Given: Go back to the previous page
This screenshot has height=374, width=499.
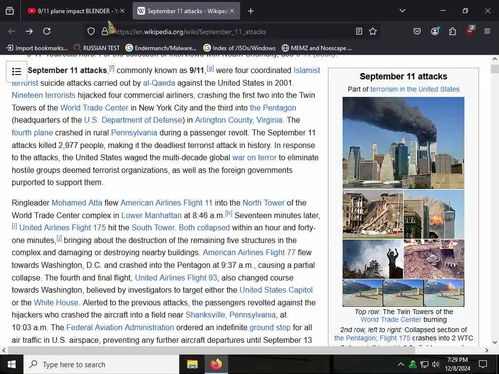Looking at the screenshot, I should [x=12, y=31].
